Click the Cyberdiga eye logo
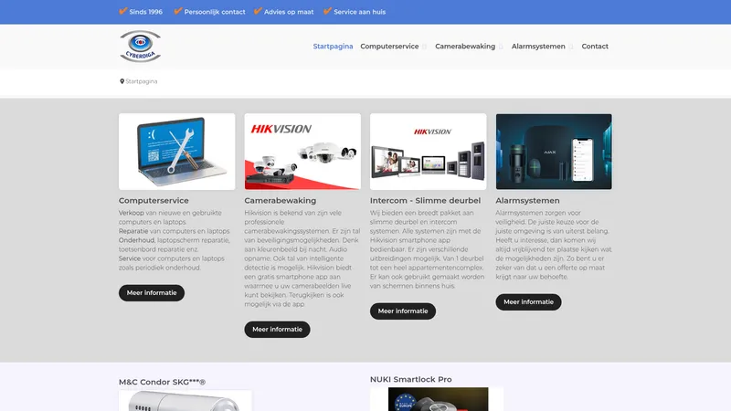 pos(140,47)
